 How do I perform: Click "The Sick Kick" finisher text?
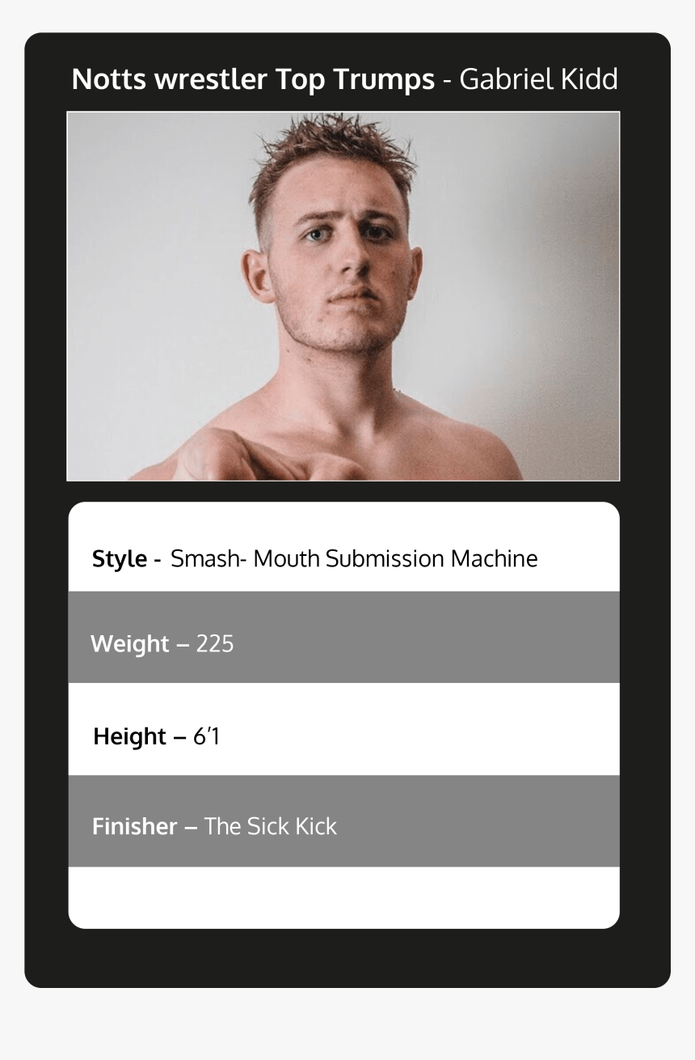click(x=271, y=826)
